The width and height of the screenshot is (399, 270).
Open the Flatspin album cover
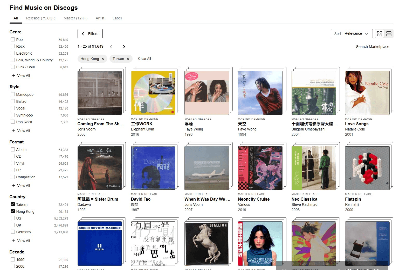pyautogui.click(x=367, y=168)
